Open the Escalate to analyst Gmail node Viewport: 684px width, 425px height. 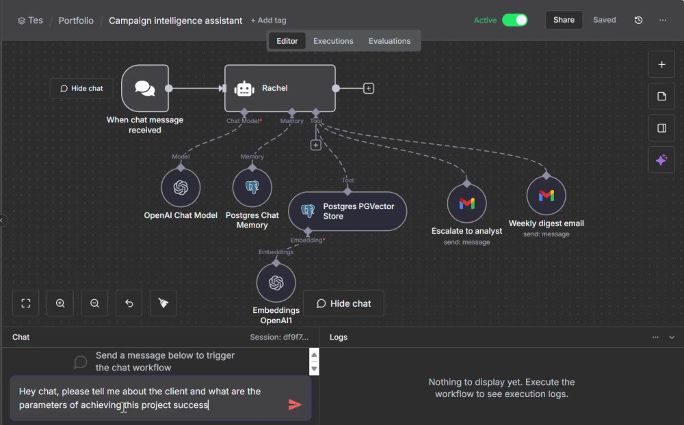pos(466,204)
